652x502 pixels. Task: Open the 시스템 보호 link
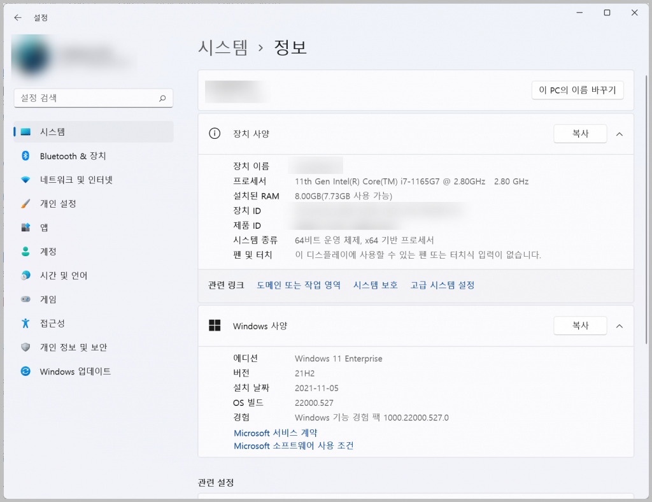(376, 285)
